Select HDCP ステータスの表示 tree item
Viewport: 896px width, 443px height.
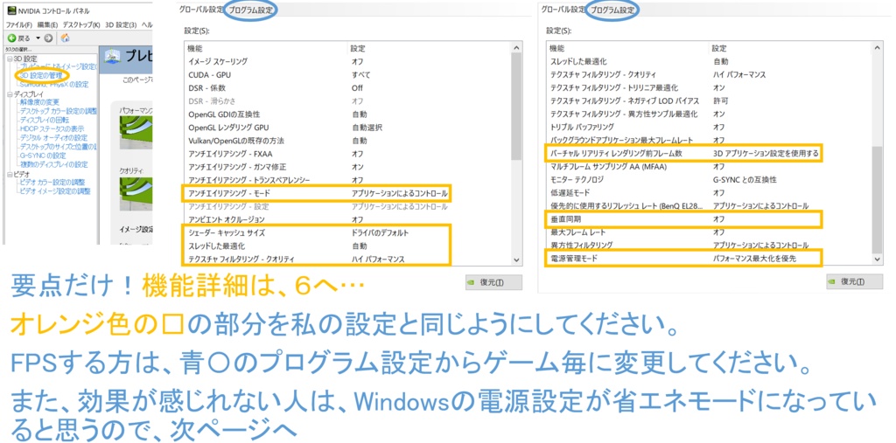pos(52,128)
